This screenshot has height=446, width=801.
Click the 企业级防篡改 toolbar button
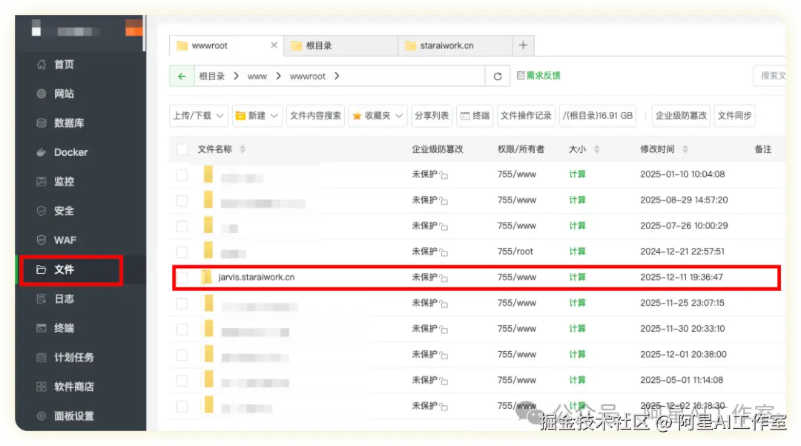pyautogui.click(x=681, y=116)
